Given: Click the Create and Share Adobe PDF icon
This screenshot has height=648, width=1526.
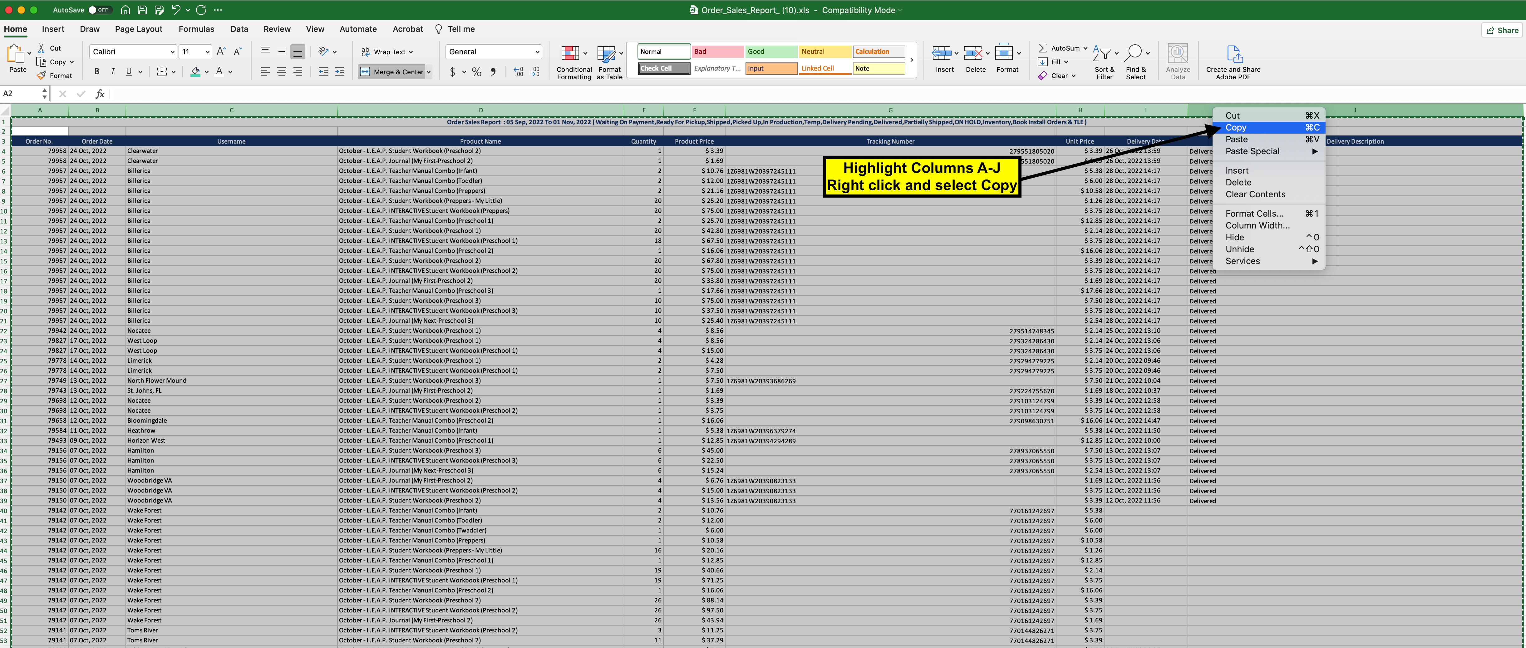Looking at the screenshot, I should [x=1234, y=55].
